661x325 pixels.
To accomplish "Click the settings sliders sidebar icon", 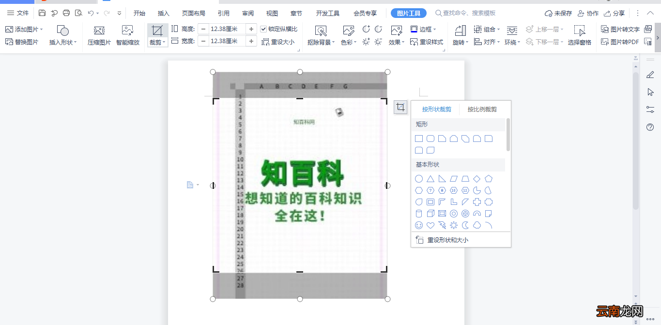I will click(650, 109).
